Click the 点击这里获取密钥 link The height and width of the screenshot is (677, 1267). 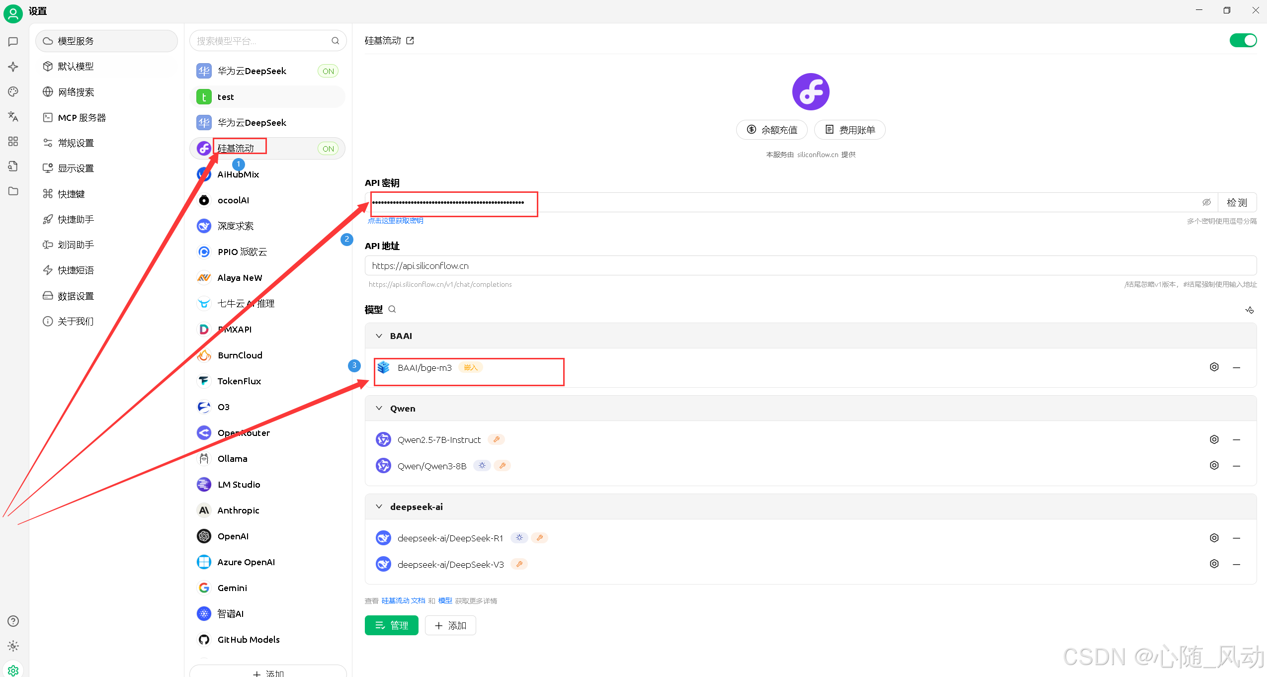(x=395, y=221)
